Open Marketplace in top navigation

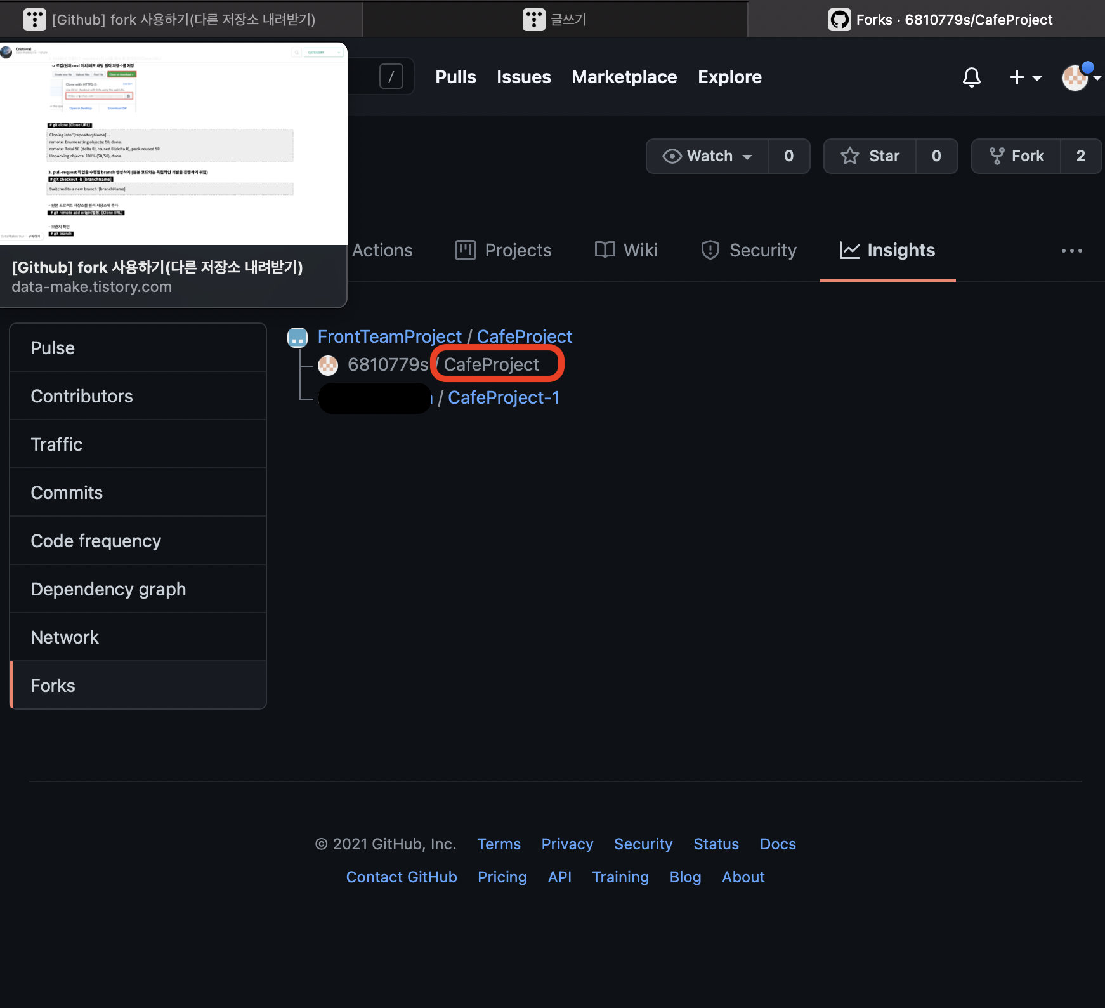click(624, 77)
